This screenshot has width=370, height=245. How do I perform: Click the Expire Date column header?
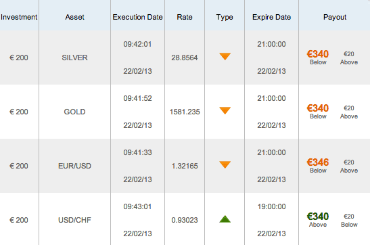point(272,17)
